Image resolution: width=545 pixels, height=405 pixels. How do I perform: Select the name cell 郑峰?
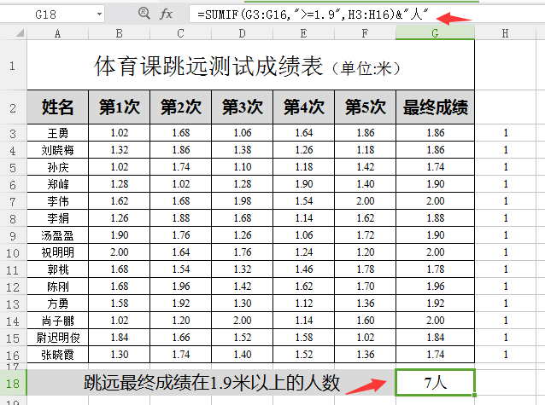(58, 184)
